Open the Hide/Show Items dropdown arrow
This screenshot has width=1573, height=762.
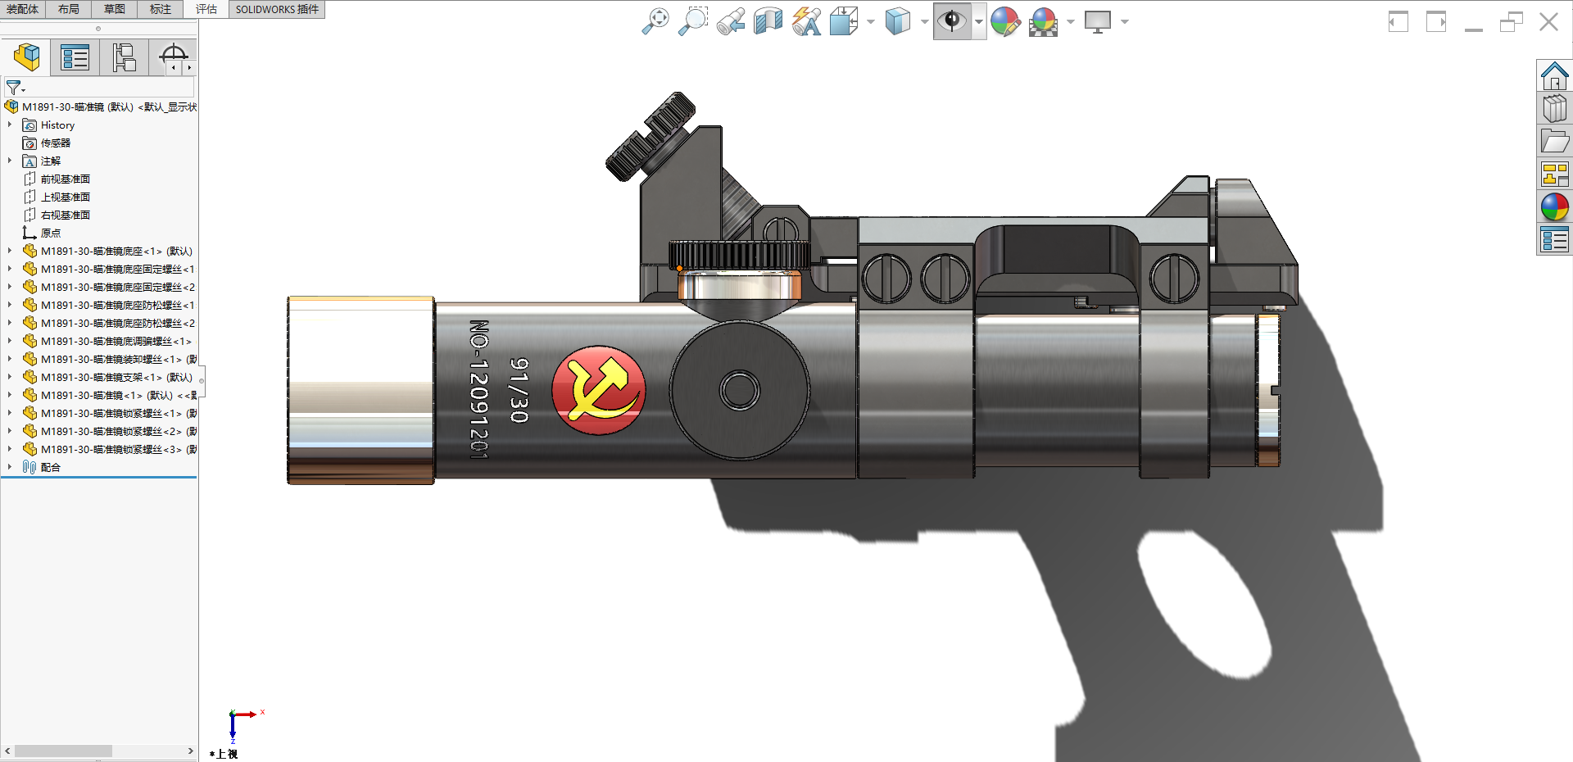[979, 22]
